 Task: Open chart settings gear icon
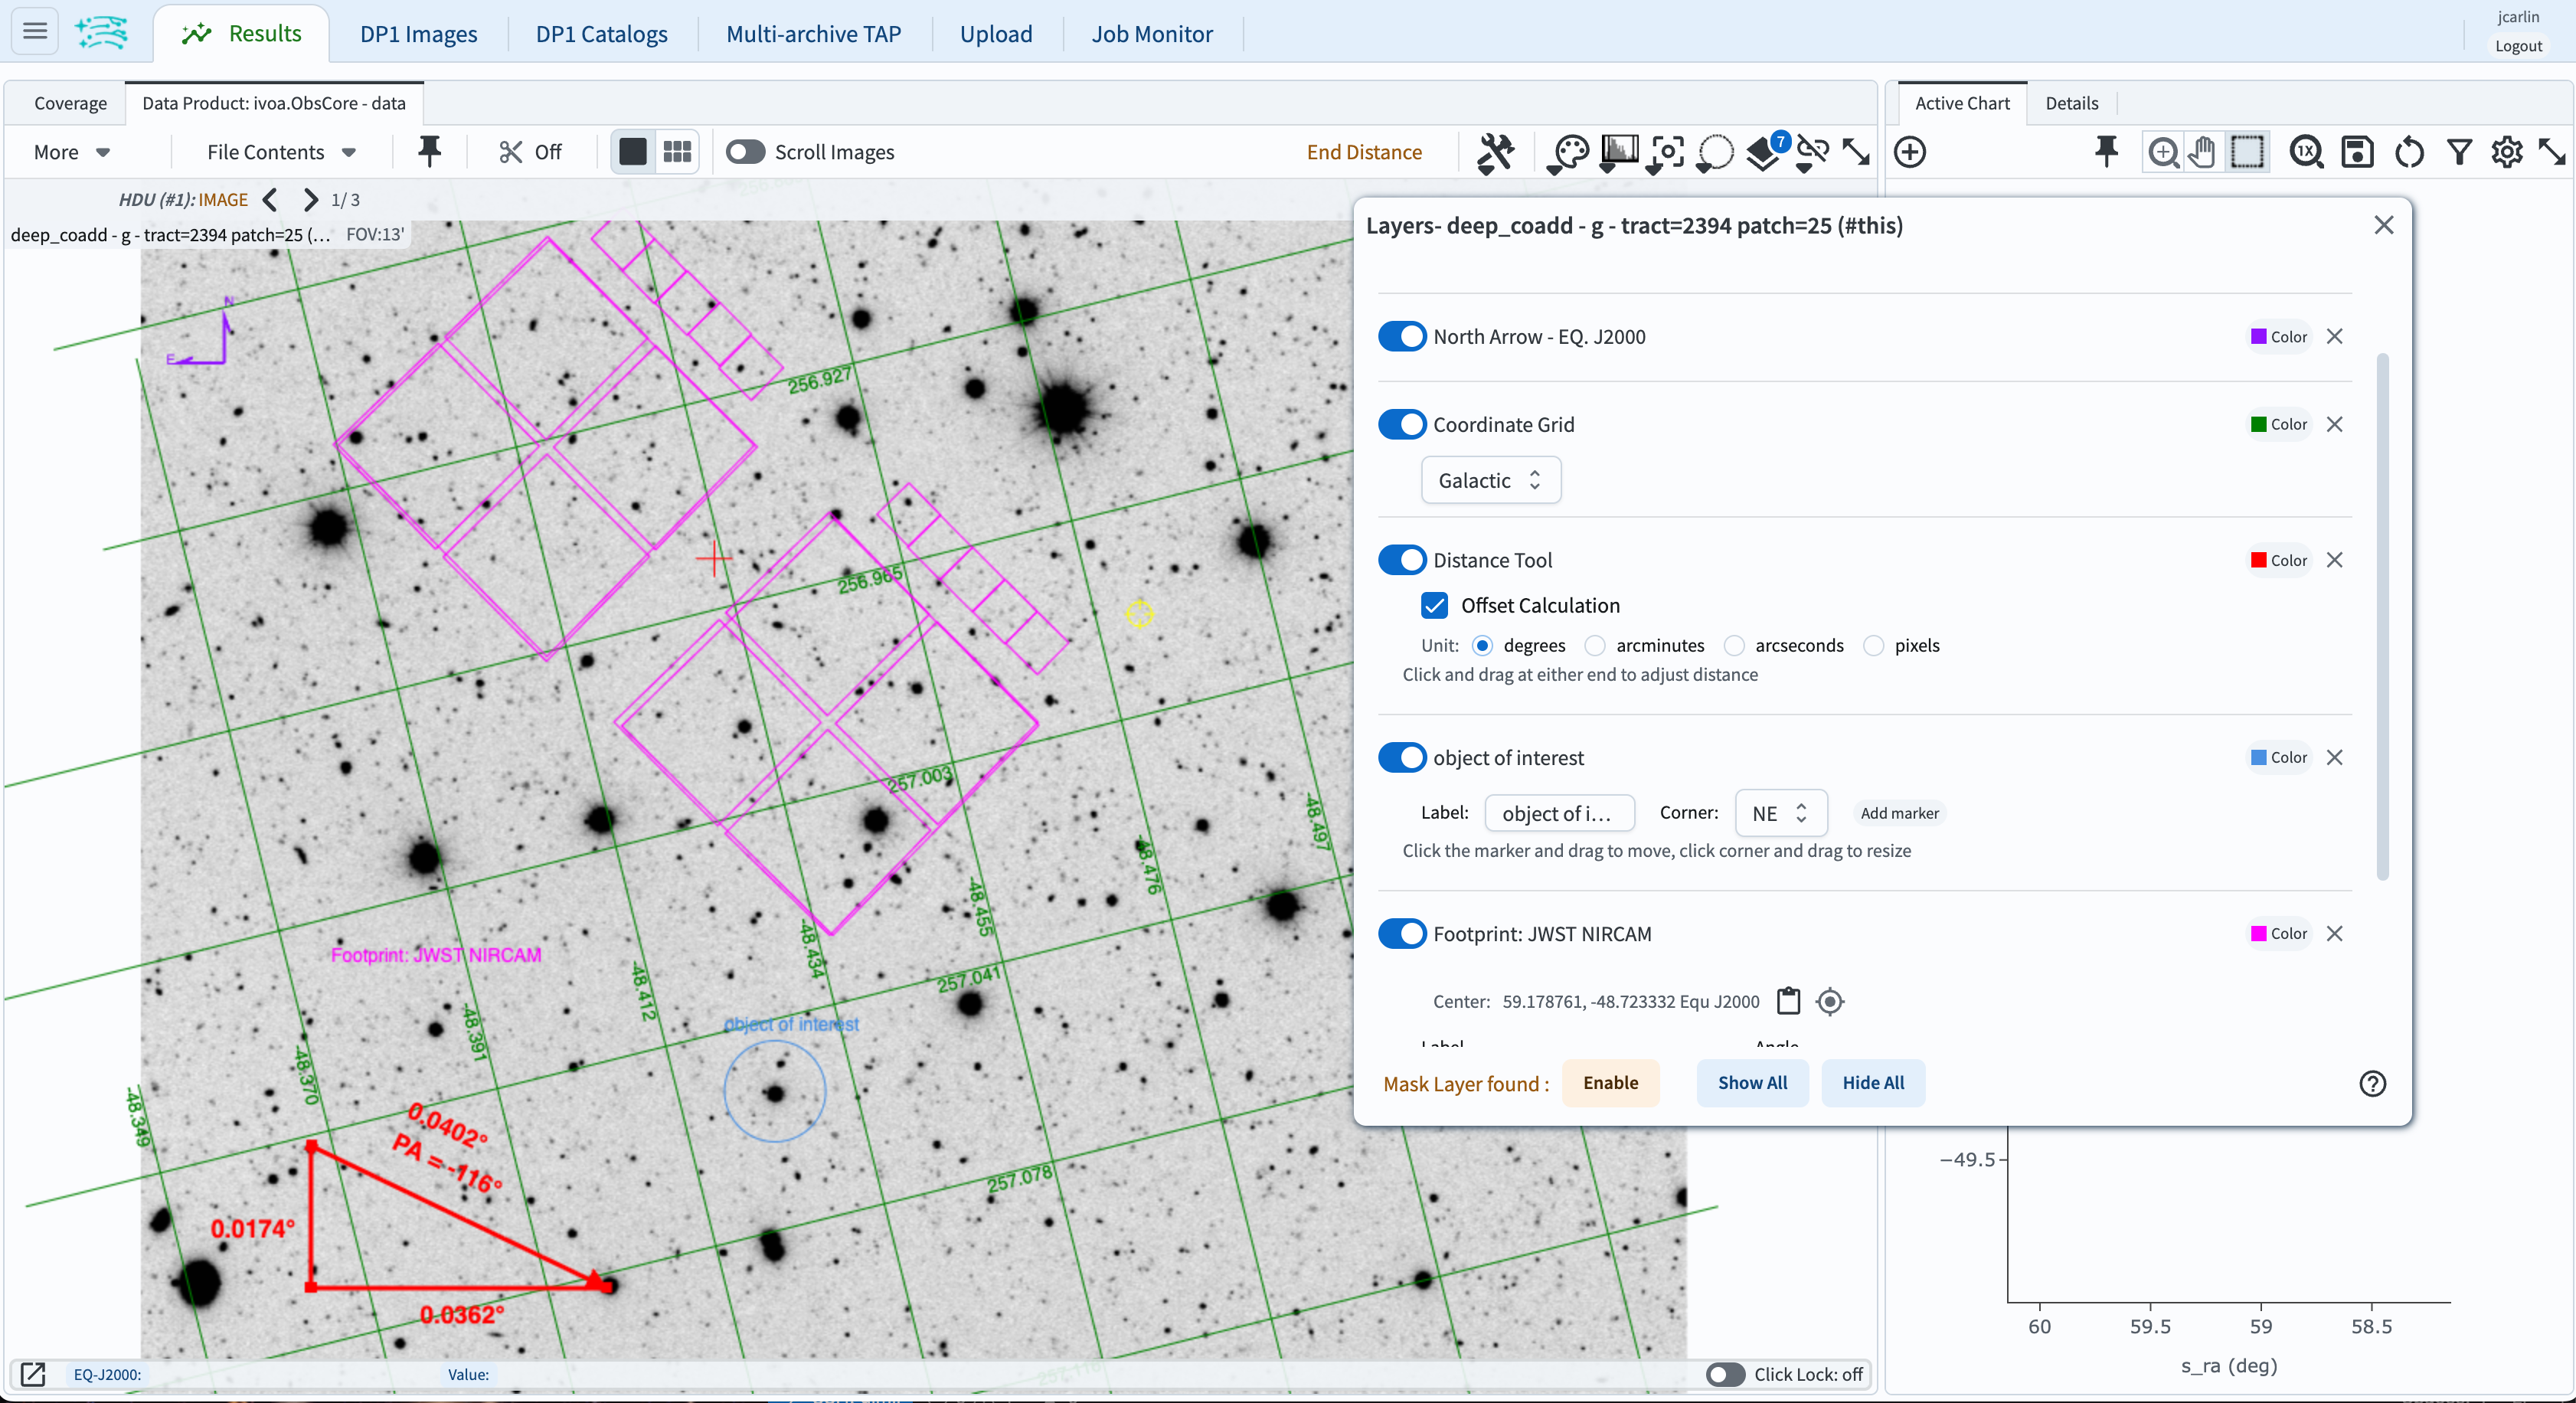coord(2507,153)
